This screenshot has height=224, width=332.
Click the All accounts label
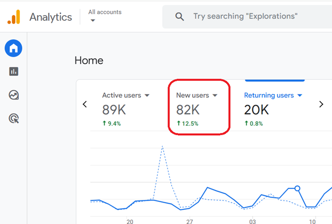coord(105,12)
